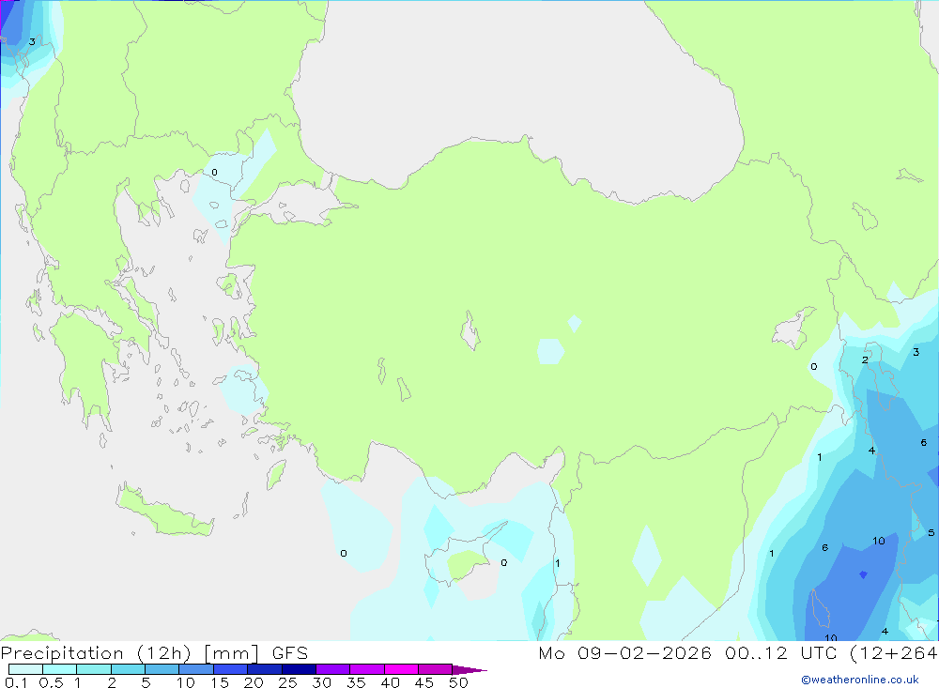Click the purple arrow tip above 50 mm
The height and width of the screenshot is (688, 939).
469,669
